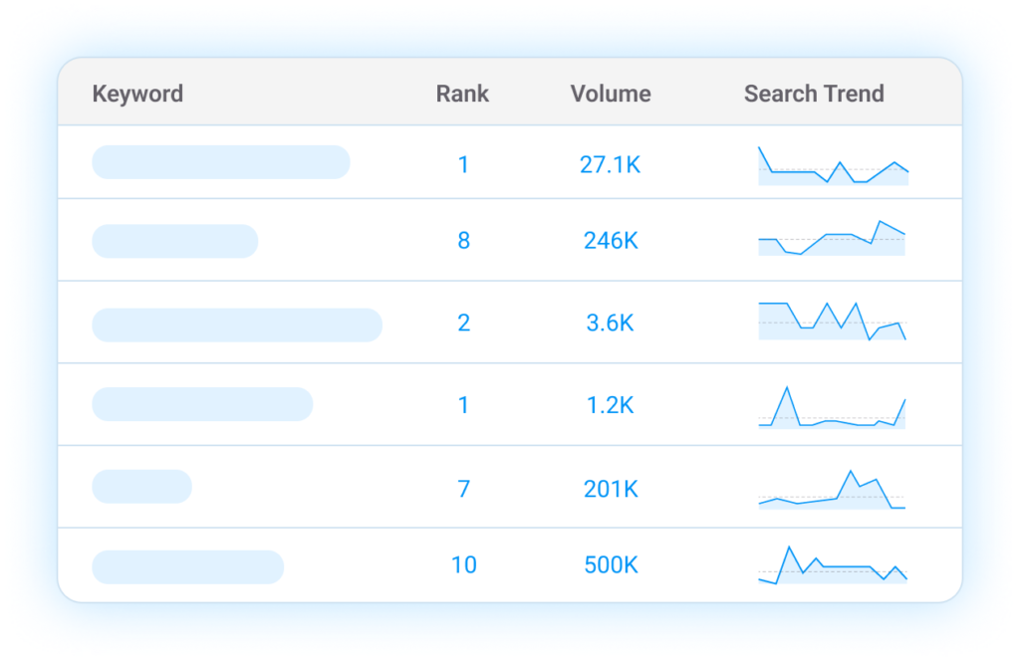Open the trend sparkline for the 3.6K row
The image size is (1020, 660).
(832, 322)
